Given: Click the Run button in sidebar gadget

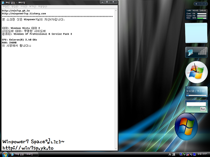Looking at the screenshot, I should point(203,109).
